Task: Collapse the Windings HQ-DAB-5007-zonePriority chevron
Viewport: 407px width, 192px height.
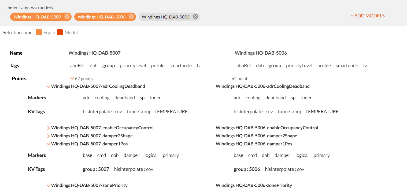Action: 48,185
